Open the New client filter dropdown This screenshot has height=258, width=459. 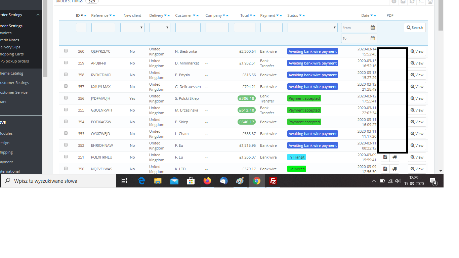click(x=132, y=28)
